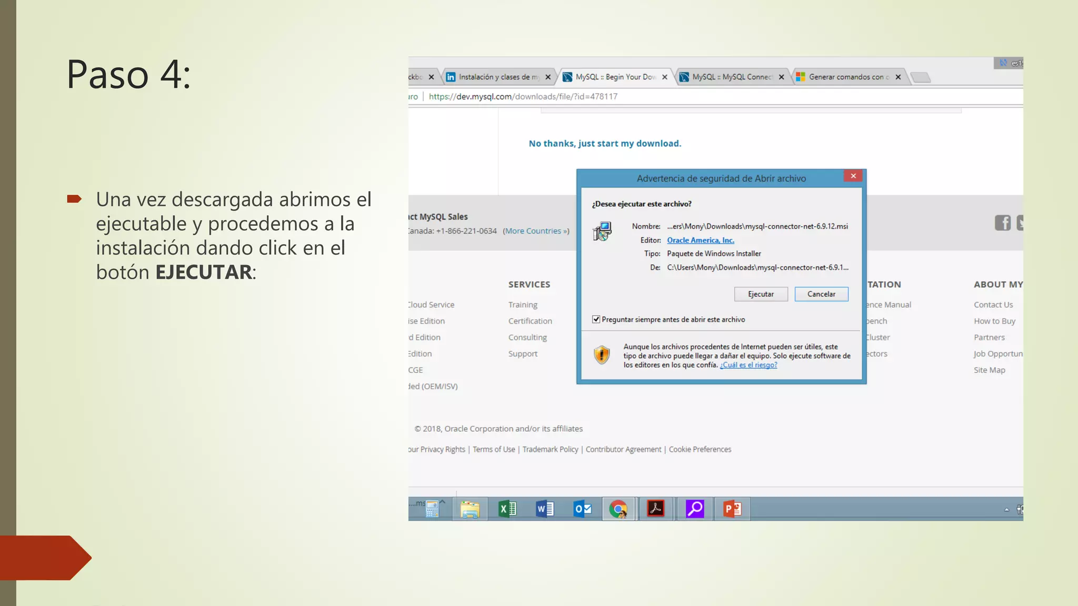
Task: Open Outlook from the taskbar
Action: (x=583, y=509)
